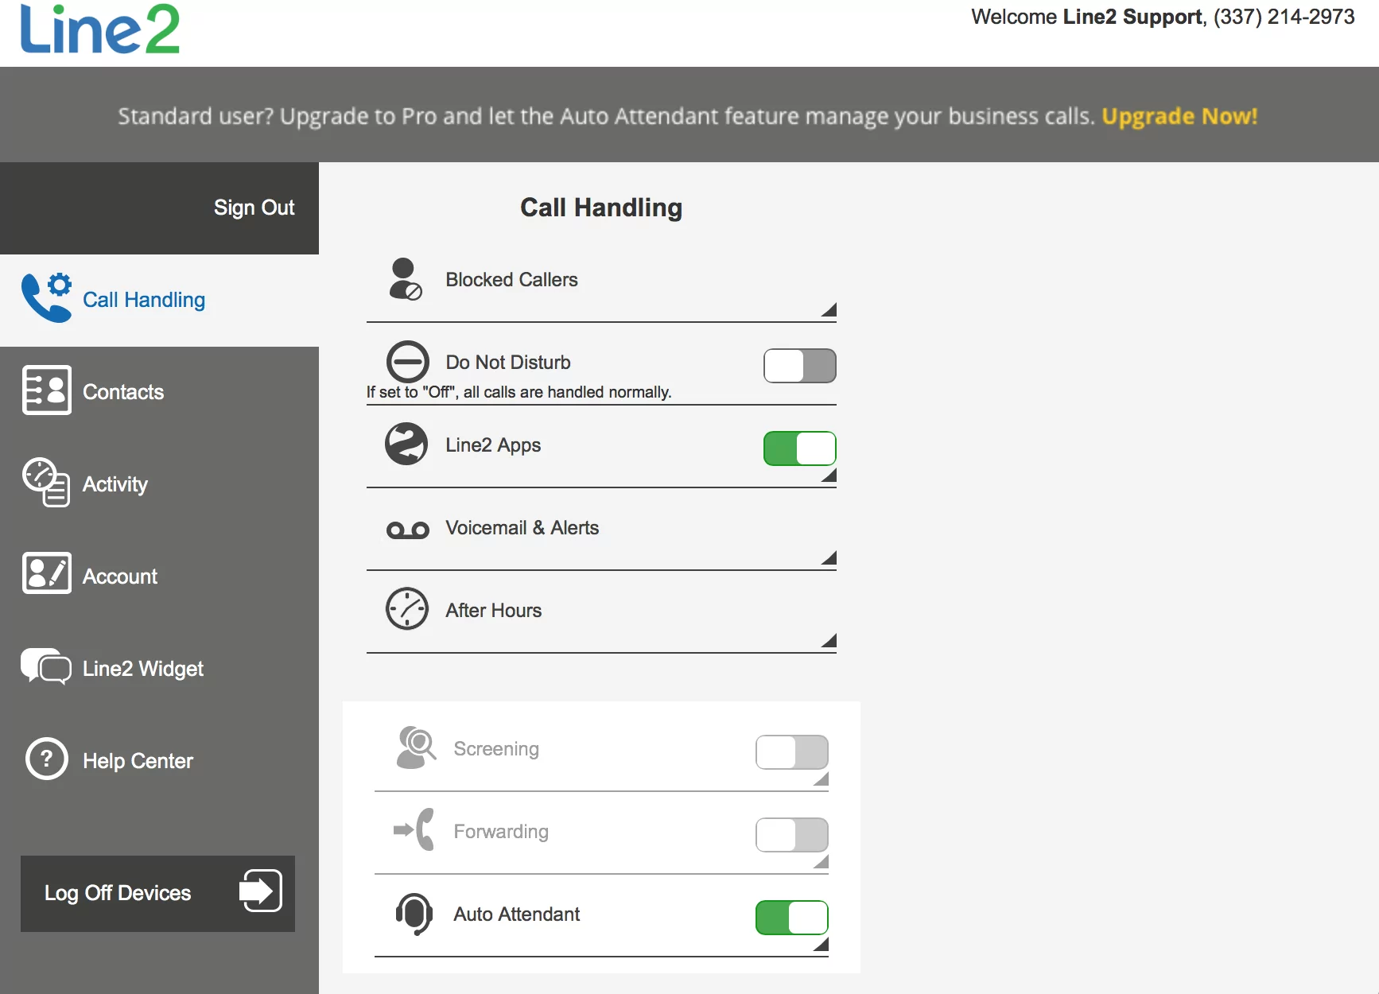Screen dimensions: 1379x994
Task: Enable the Do Not Disturb switch
Action: [x=799, y=366]
